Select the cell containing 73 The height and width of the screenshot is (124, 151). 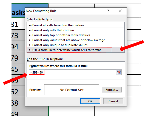coord(18,35)
